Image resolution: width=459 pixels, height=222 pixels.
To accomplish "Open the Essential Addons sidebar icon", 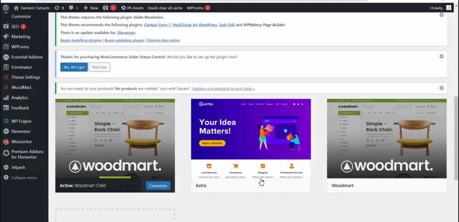I will [x=6, y=57].
